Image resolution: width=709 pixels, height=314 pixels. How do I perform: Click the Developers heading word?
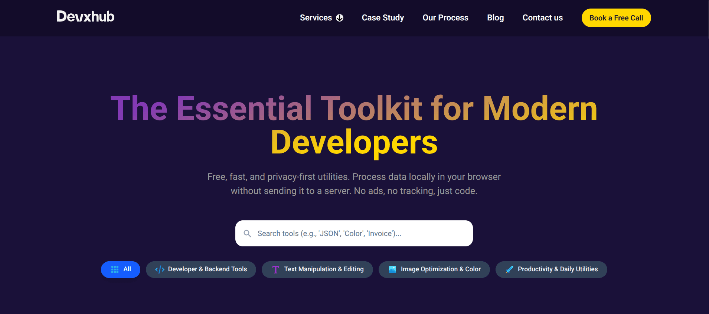pyautogui.click(x=354, y=143)
